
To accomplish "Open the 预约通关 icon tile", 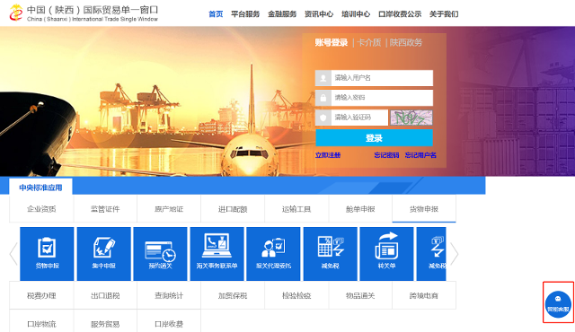I will coord(160,254).
